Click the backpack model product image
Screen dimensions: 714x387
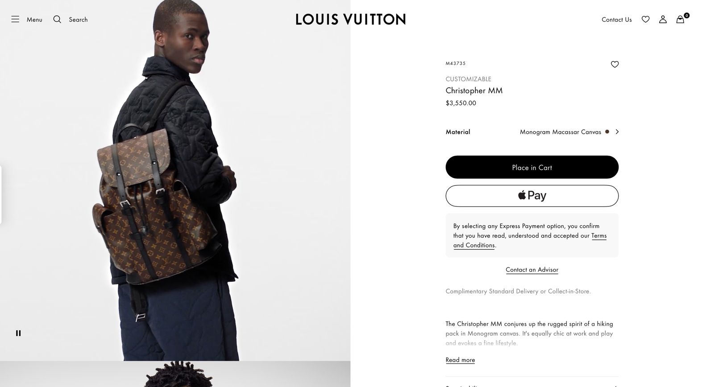coord(175,180)
